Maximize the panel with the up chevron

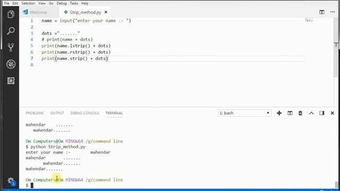311,113
